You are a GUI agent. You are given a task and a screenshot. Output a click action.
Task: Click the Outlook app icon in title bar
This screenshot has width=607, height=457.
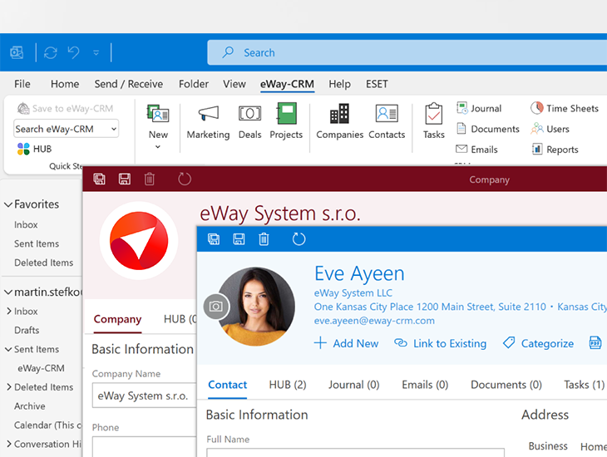pos(17,52)
